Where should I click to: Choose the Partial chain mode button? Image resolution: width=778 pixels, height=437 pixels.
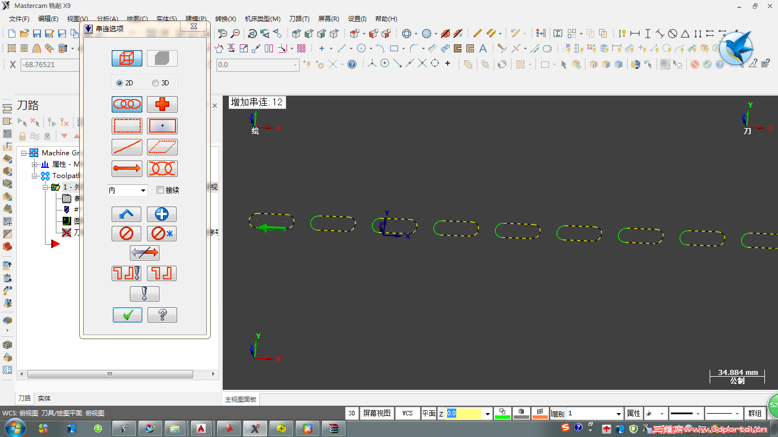tap(162, 168)
